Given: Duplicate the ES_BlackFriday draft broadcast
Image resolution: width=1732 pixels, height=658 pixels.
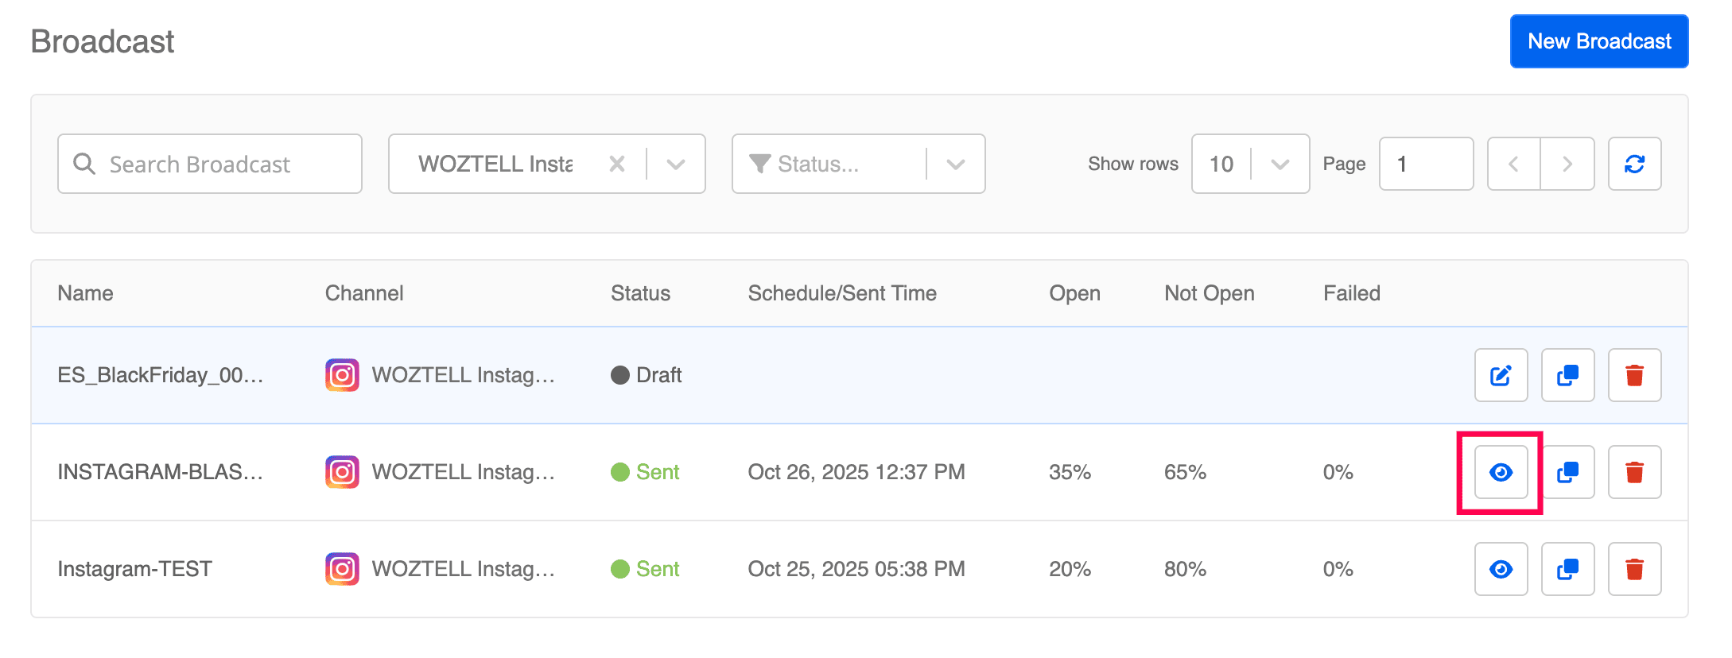Looking at the screenshot, I should click(1567, 375).
